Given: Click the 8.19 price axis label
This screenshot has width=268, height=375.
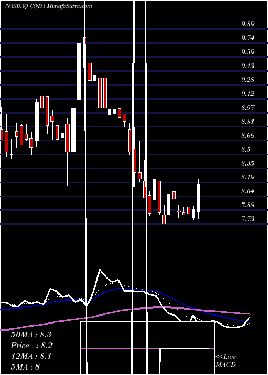Looking at the screenshot, I should tap(248, 177).
